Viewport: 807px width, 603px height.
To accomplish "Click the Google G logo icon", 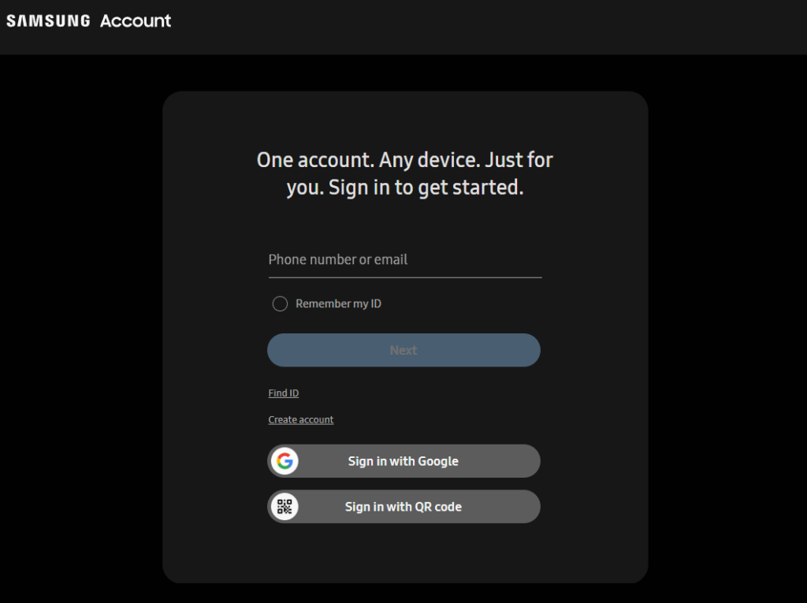I will [x=284, y=461].
